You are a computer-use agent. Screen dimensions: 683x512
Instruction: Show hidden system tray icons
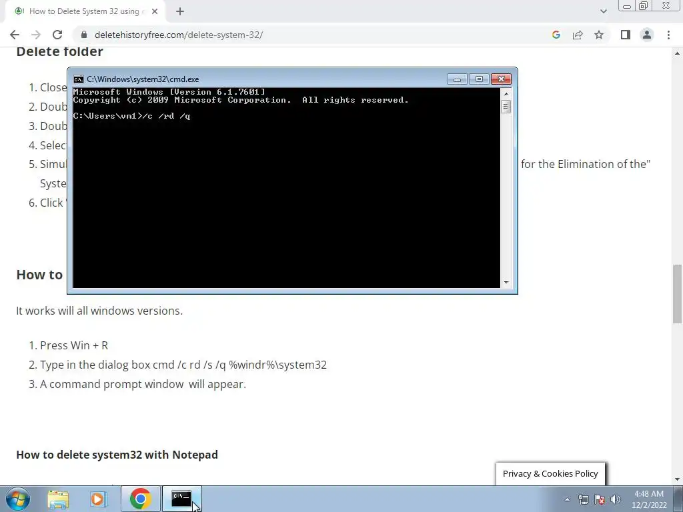(567, 499)
